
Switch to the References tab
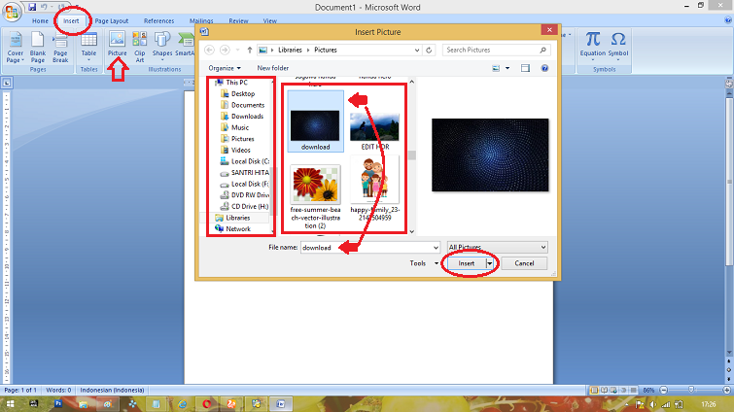(x=158, y=21)
